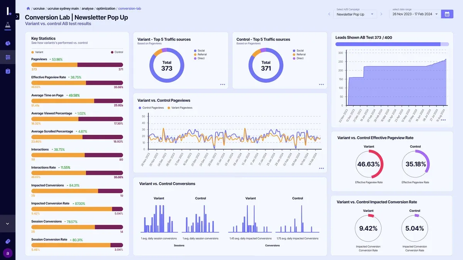Click the '53.98%' Pageviews uplift value

pos(57,59)
